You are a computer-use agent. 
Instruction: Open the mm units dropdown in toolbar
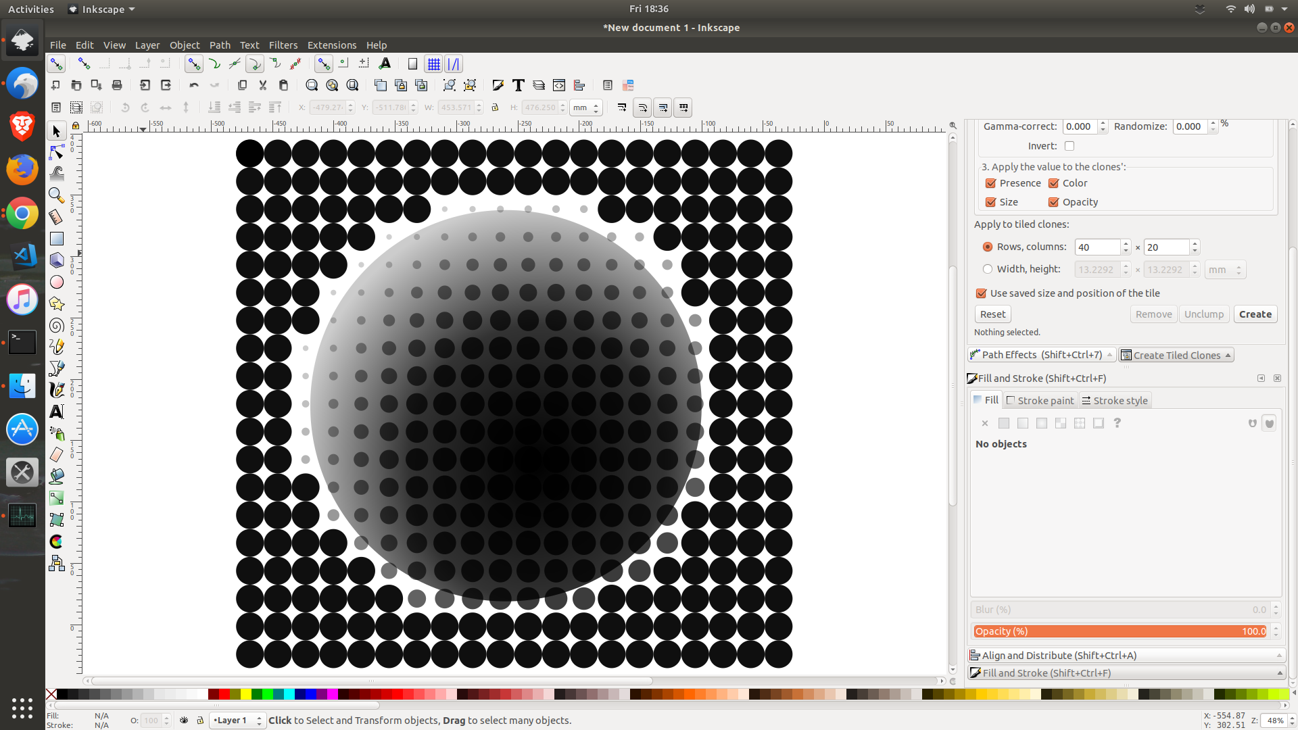(x=586, y=107)
